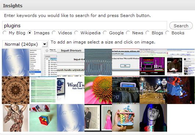Switch search source to News

[128, 33]
